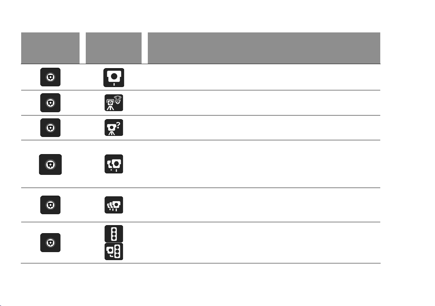Click map camera symbol beside the question mark camera
Screen dimensions: 435x306
coord(50,127)
